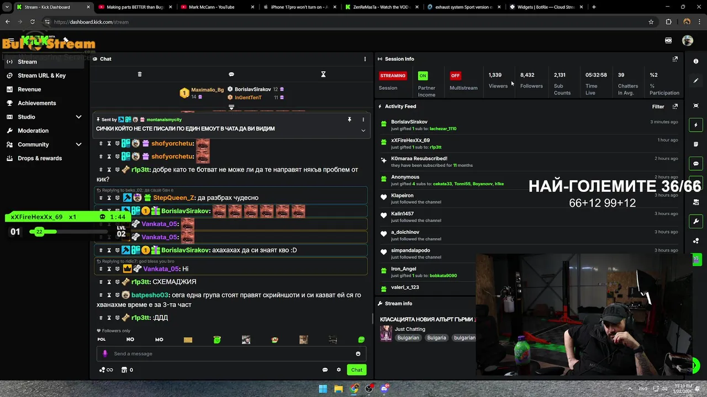This screenshot has width=707, height=397.
Task: Click the pencil edit icon in right sidebar
Action: pyautogui.click(x=696, y=81)
